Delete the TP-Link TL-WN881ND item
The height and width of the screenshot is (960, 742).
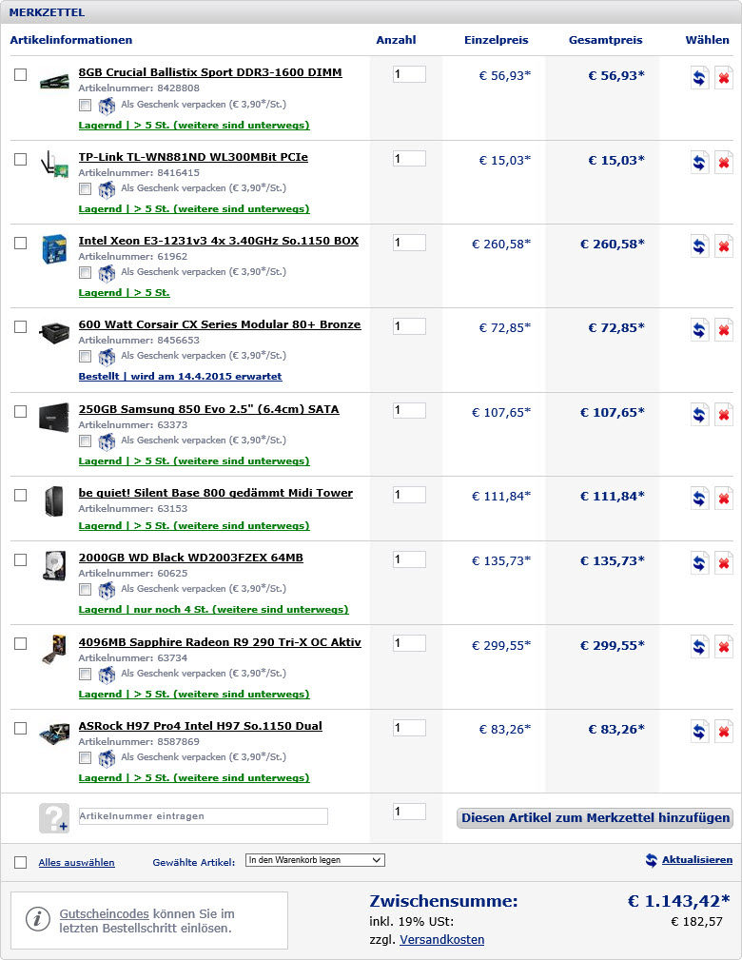724,163
